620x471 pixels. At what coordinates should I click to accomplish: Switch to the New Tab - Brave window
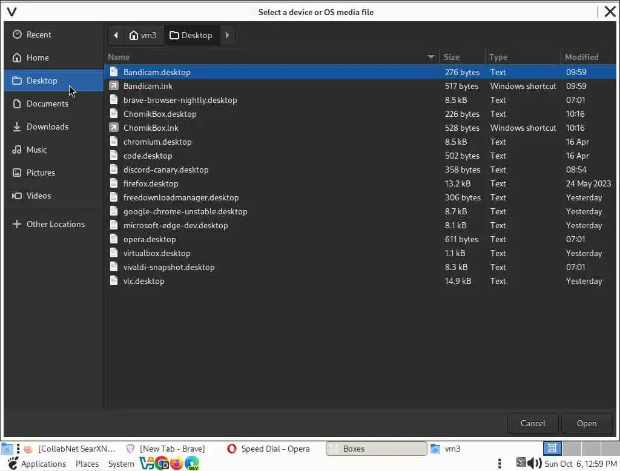(x=166, y=449)
